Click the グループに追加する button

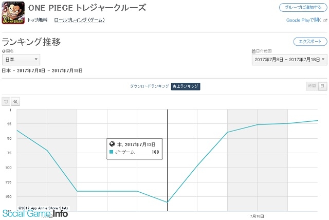(303, 8)
